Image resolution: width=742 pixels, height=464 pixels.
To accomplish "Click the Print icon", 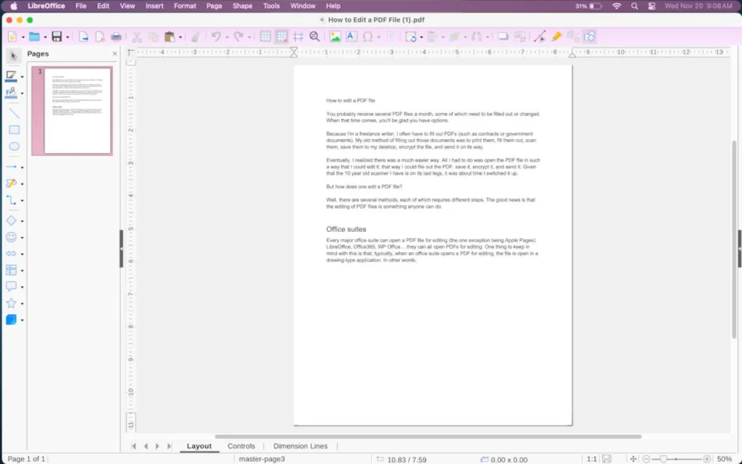I will pos(116,37).
